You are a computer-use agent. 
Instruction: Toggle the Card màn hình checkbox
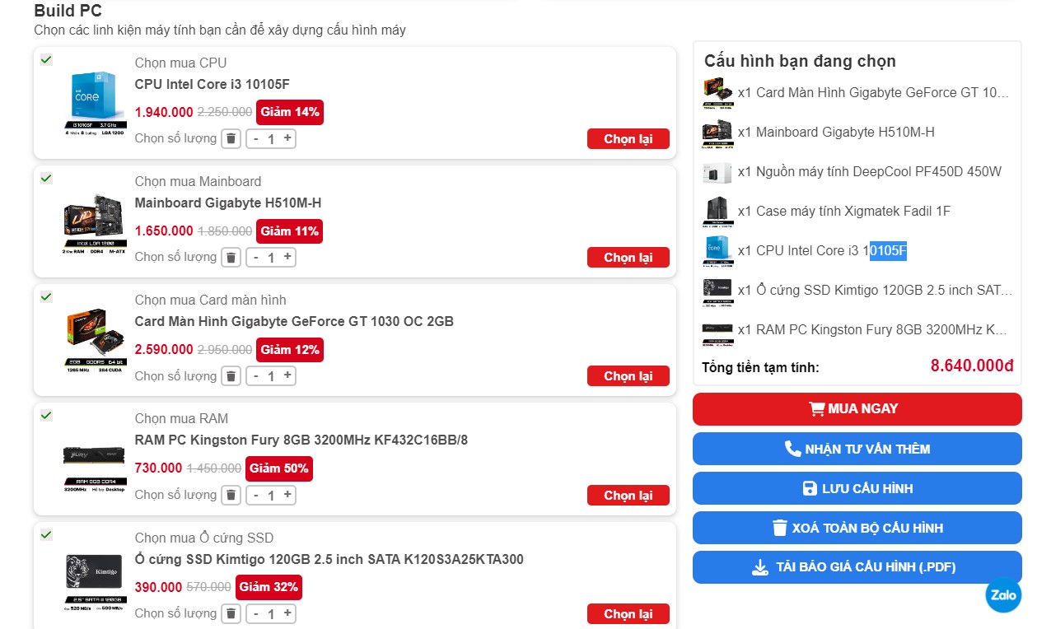pyautogui.click(x=46, y=296)
